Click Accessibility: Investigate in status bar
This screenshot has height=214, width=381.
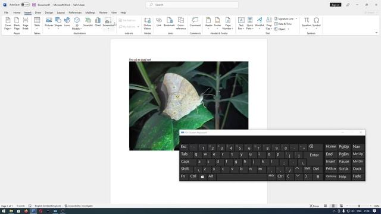tap(79, 206)
